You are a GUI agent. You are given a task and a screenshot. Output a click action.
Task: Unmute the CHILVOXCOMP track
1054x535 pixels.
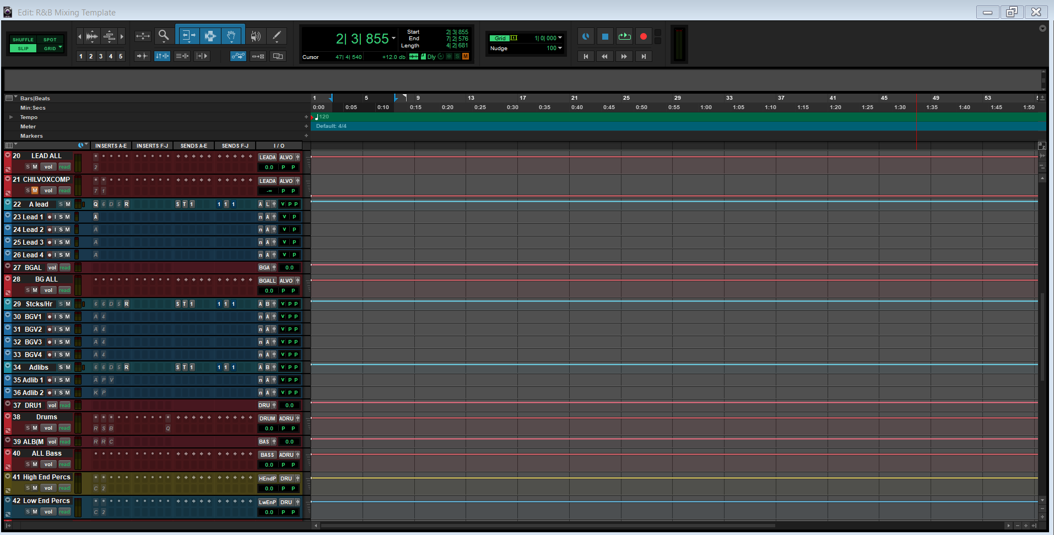click(x=35, y=191)
